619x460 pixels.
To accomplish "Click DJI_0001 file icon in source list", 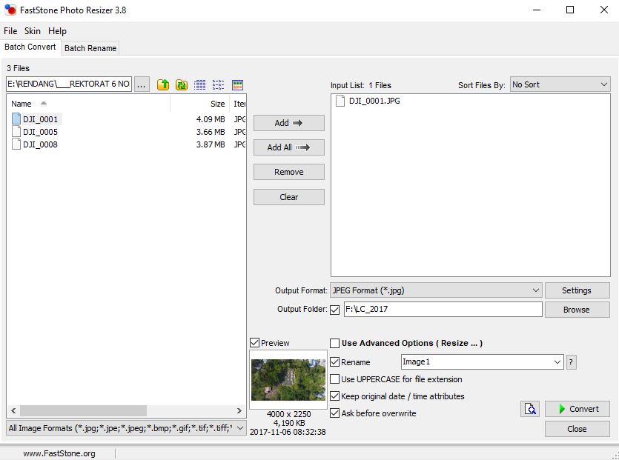I will pos(16,119).
